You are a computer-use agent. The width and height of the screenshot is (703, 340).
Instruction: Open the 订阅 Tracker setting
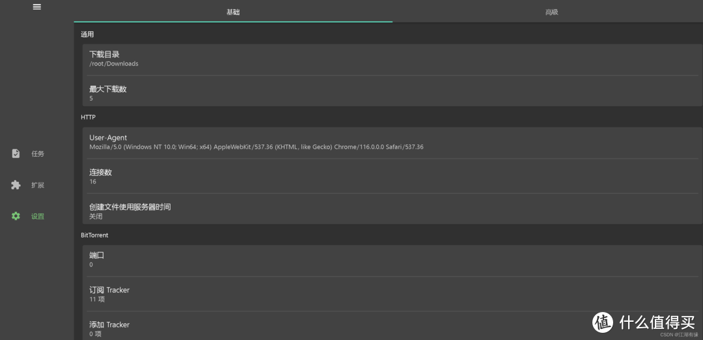(x=393, y=294)
